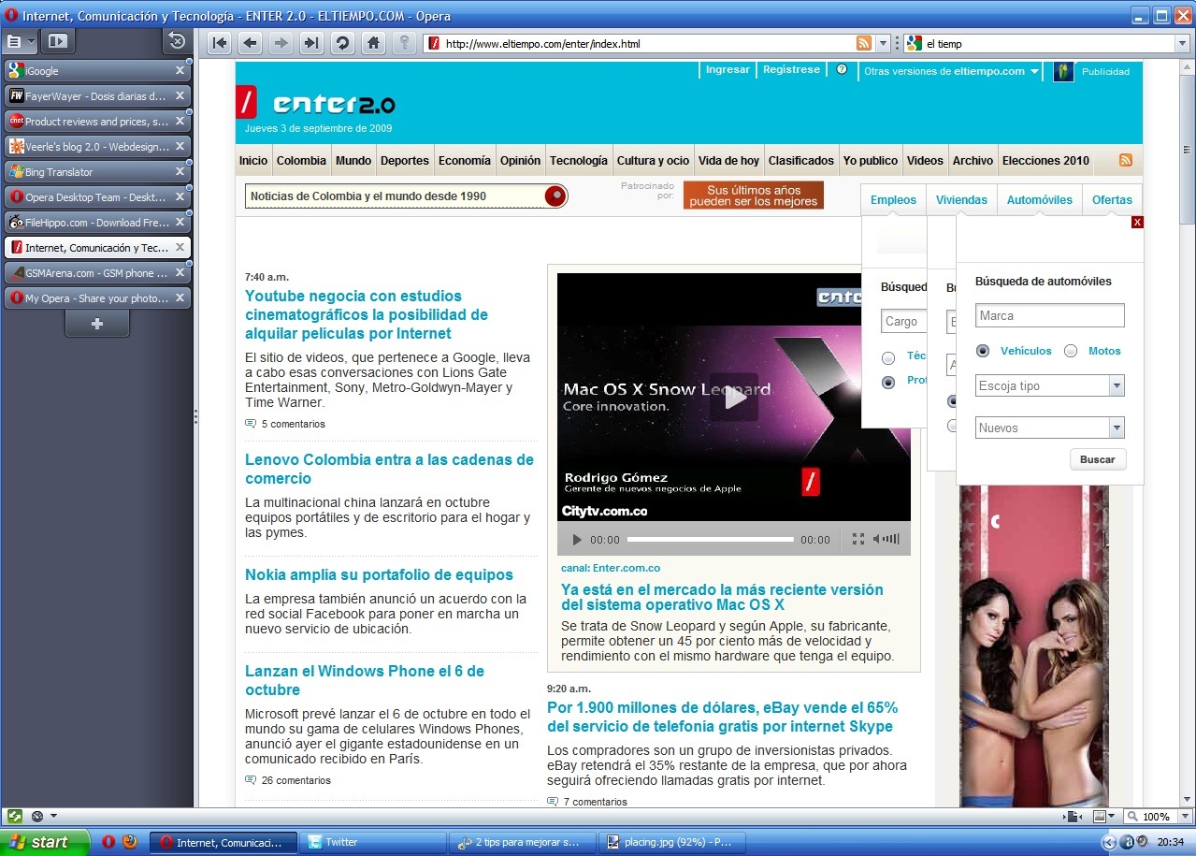Image resolution: width=1196 pixels, height=856 pixels.
Task: Select the Vehículos radio button
Action: (x=983, y=351)
